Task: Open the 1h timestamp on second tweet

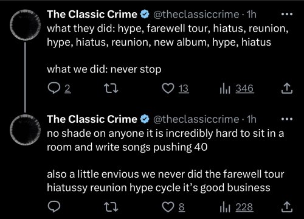Action: tap(251, 119)
